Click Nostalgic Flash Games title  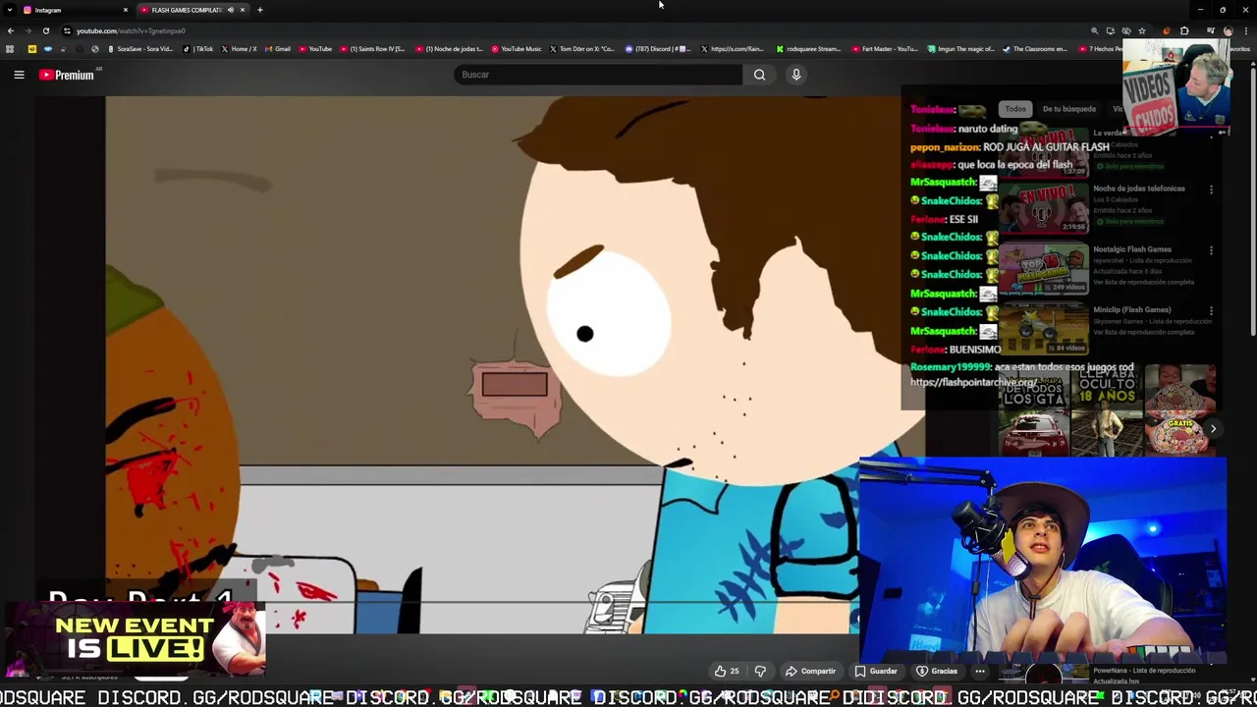click(1132, 249)
